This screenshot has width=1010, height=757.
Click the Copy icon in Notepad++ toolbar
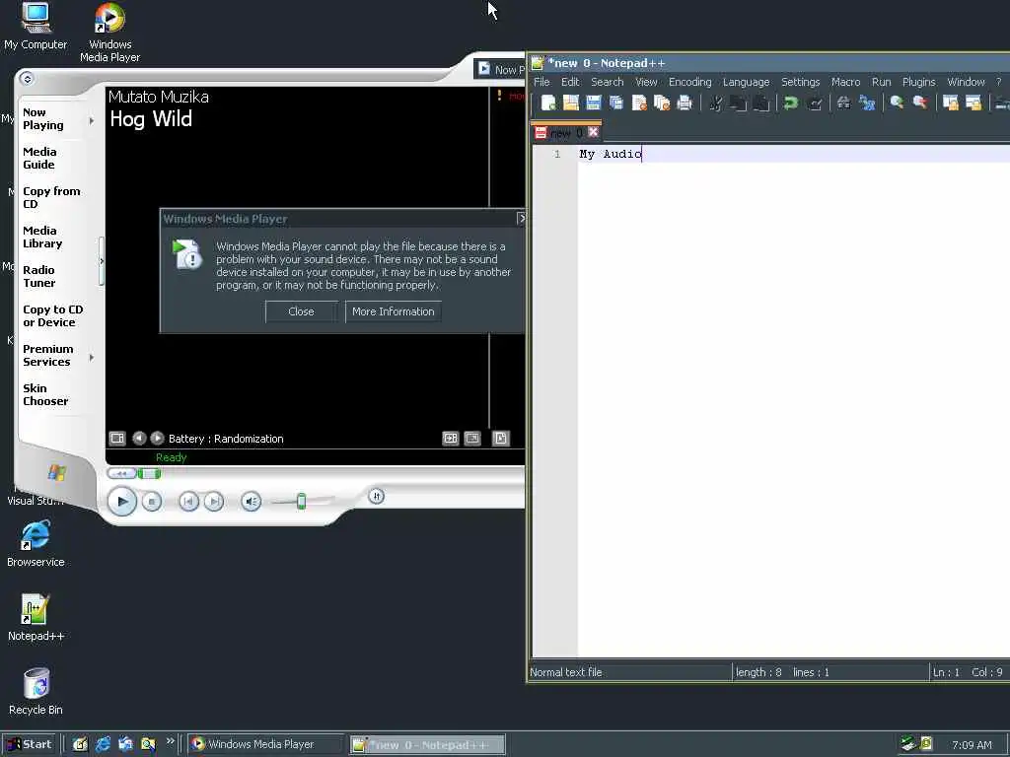(x=738, y=103)
